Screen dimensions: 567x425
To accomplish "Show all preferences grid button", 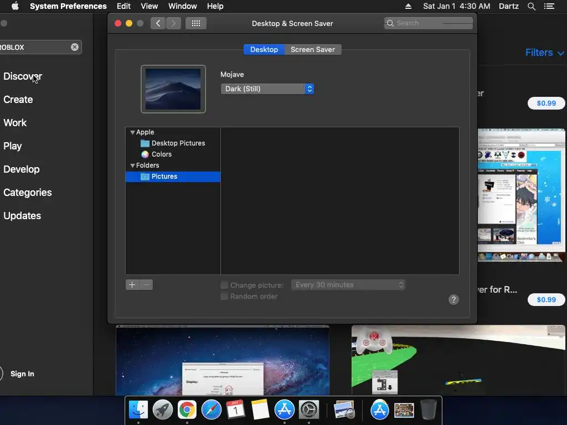I will [x=196, y=23].
